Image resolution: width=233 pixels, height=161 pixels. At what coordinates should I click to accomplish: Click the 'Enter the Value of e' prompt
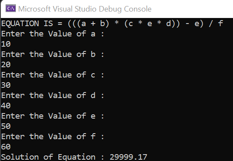53,116
